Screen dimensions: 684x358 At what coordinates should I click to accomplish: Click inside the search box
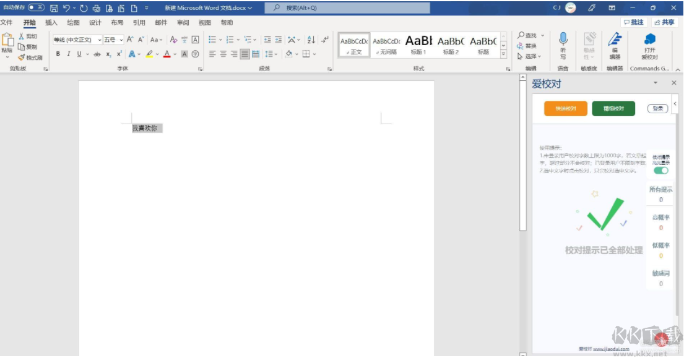coord(347,8)
